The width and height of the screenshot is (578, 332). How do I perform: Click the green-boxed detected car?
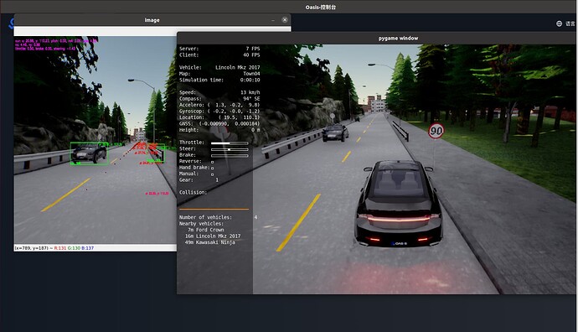pos(89,153)
